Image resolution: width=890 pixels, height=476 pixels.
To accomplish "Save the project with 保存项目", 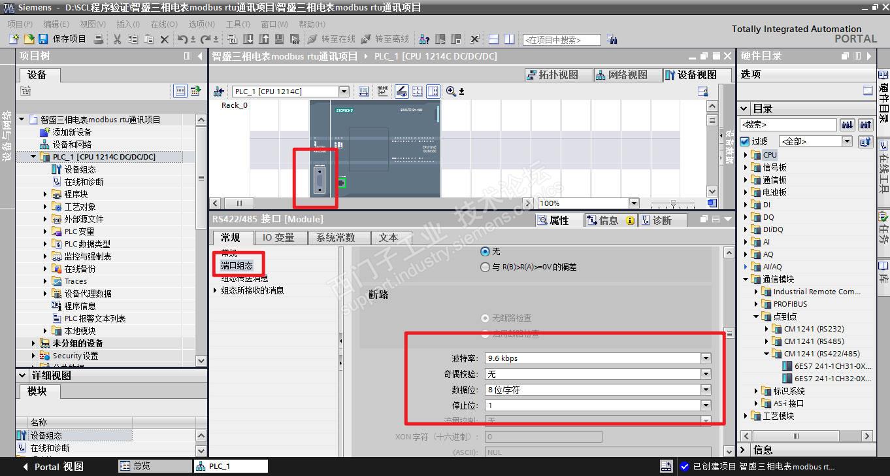I will [x=62, y=39].
